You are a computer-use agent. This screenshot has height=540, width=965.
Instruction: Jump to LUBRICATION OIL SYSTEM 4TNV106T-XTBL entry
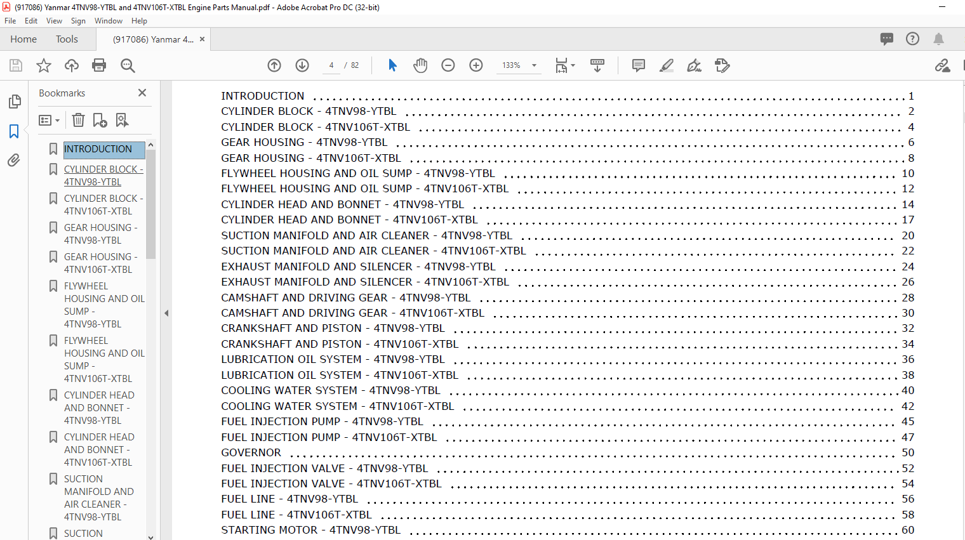click(x=340, y=376)
